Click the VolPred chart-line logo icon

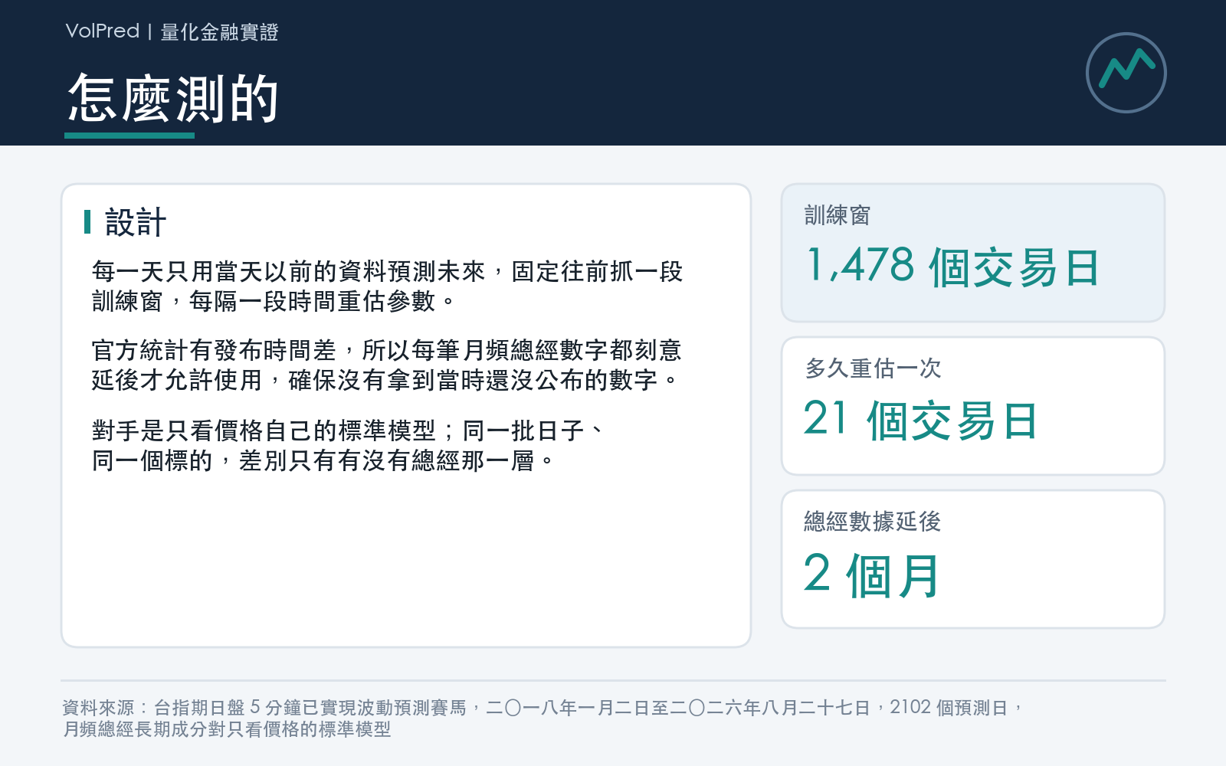[1126, 73]
